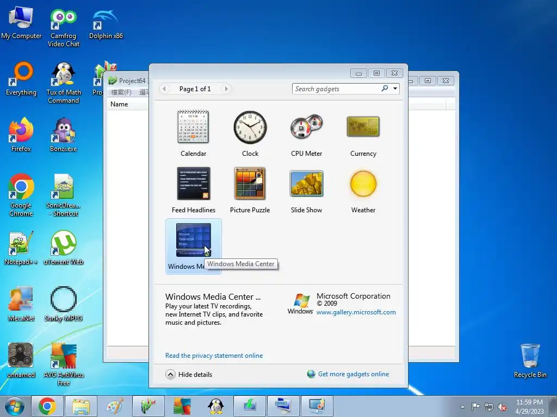Screen dimensions: 557x417
Task: Open Windows Explorer from taskbar
Action: (81, 406)
